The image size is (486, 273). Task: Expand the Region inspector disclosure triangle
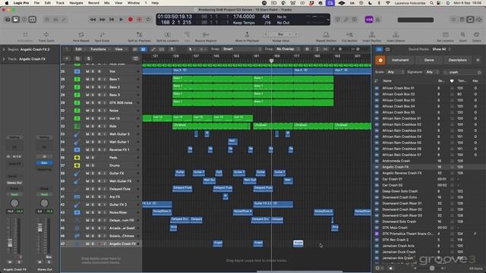[4, 49]
